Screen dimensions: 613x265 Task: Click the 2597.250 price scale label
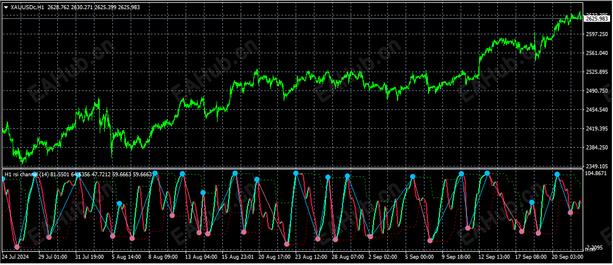pos(597,34)
